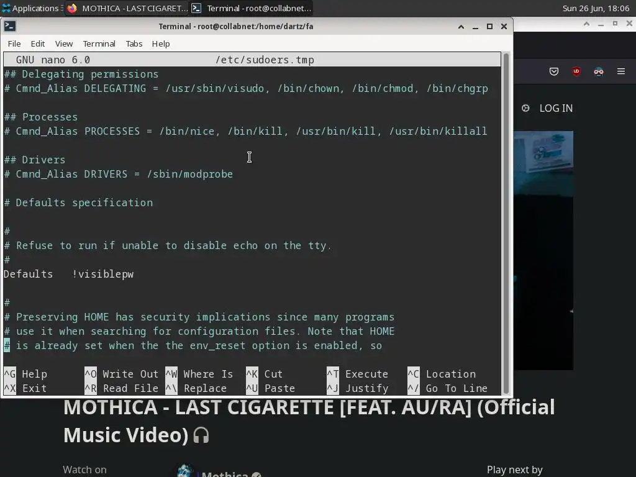Click the Cmnd_Alias PROCESSES line
Viewport: 636px width, 477px height.
(x=246, y=132)
